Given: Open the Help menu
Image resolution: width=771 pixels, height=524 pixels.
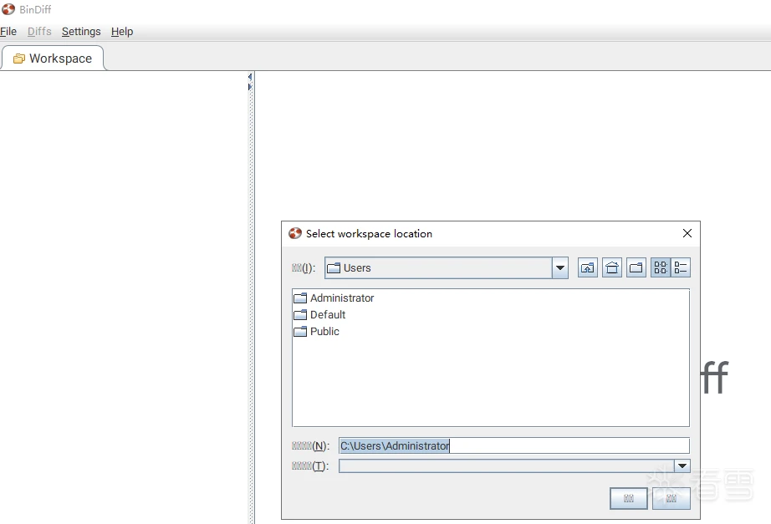Looking at the screenshot, I should click(x=122, y=32).
